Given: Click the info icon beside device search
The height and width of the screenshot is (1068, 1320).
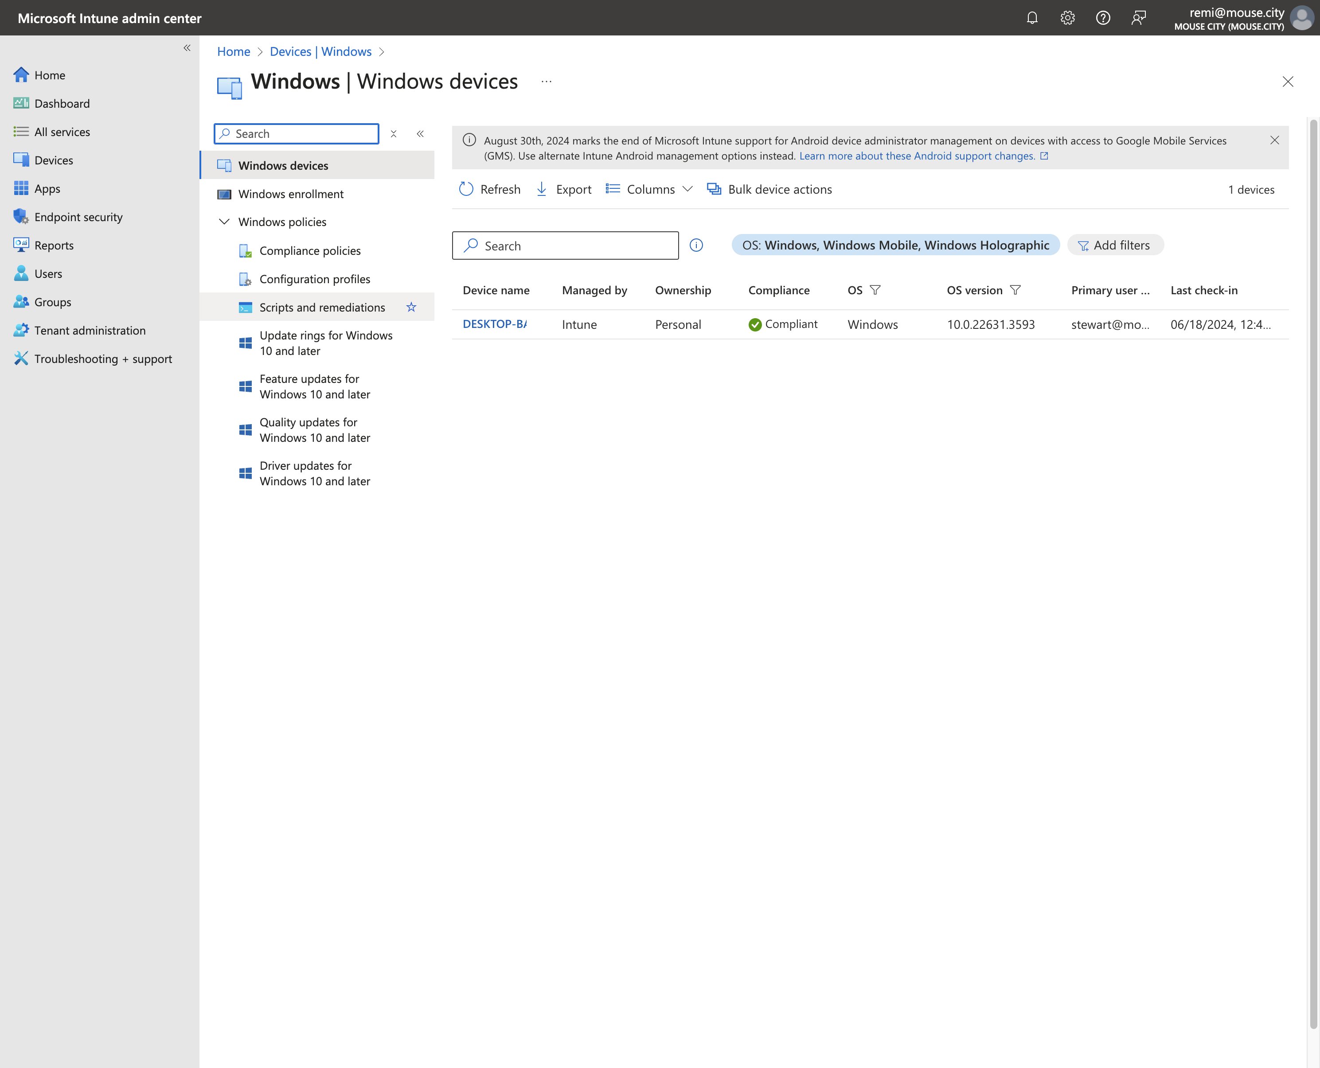Looking at the screenshot, I should click(696, 245).
